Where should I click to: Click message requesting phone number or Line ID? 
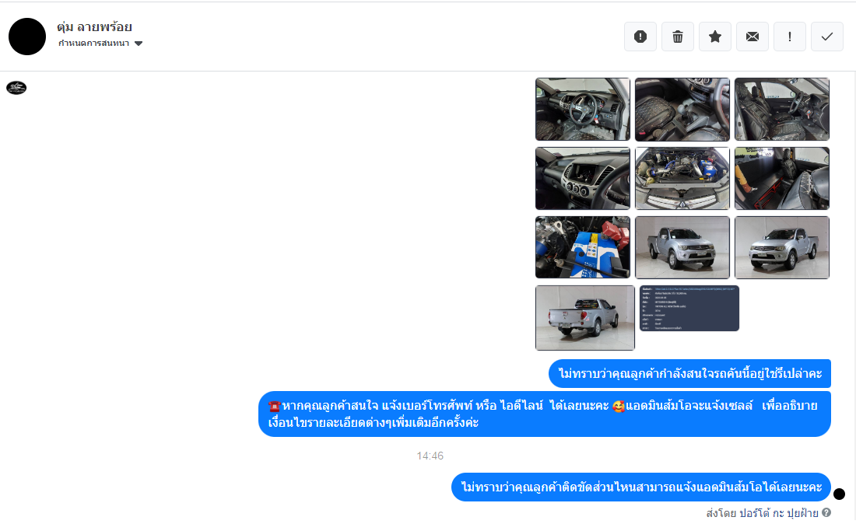click(544, 414)
